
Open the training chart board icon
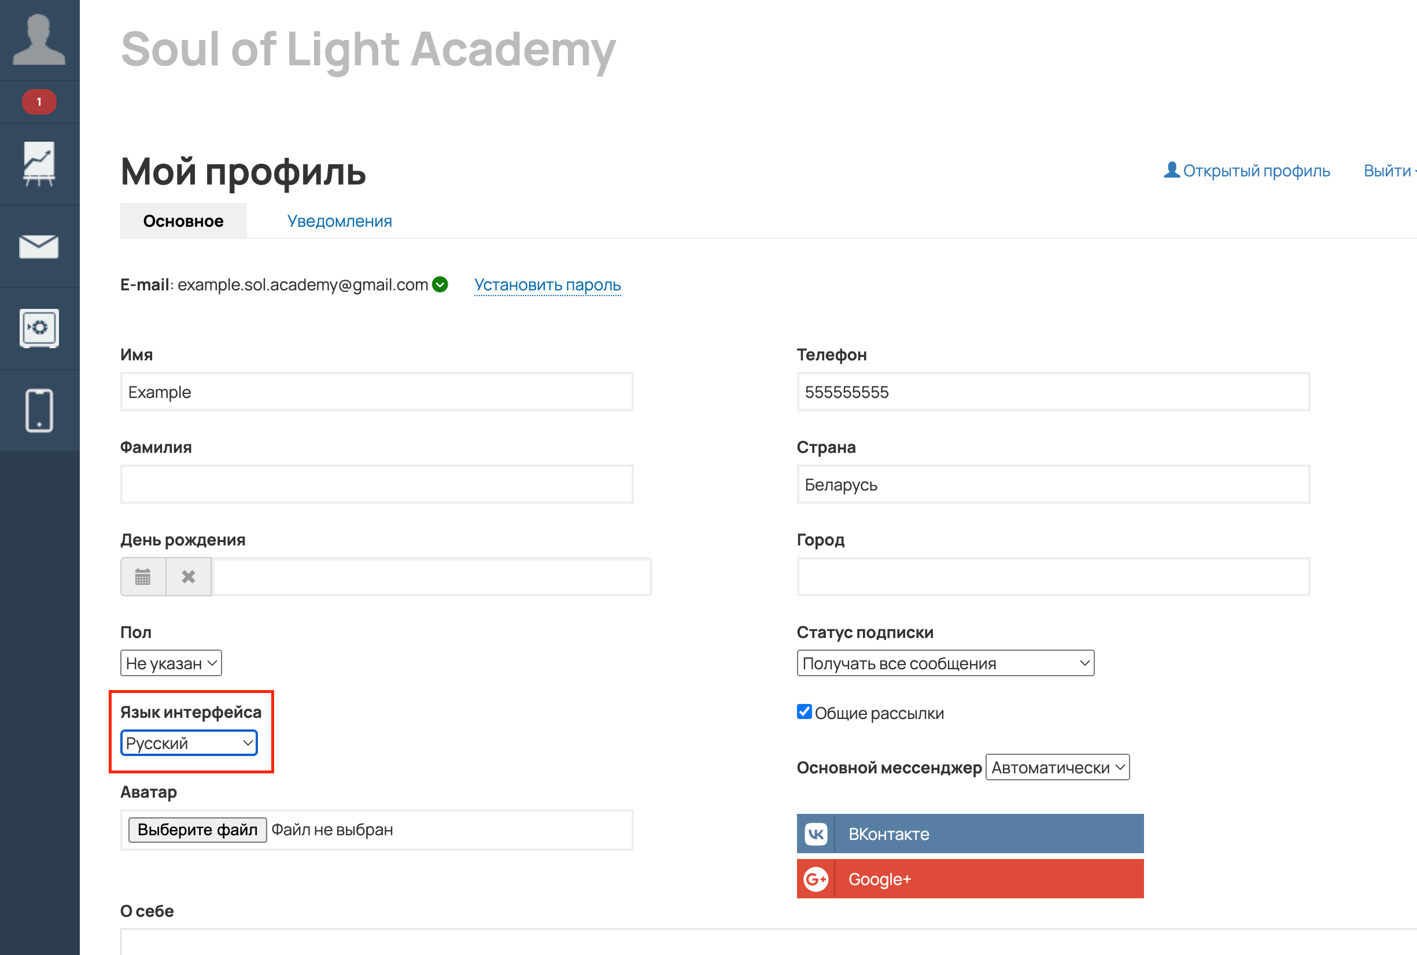coord(39,164)
